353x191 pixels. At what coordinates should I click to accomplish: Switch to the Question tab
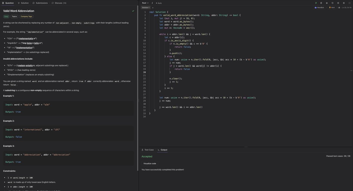[x=8, y=3]
